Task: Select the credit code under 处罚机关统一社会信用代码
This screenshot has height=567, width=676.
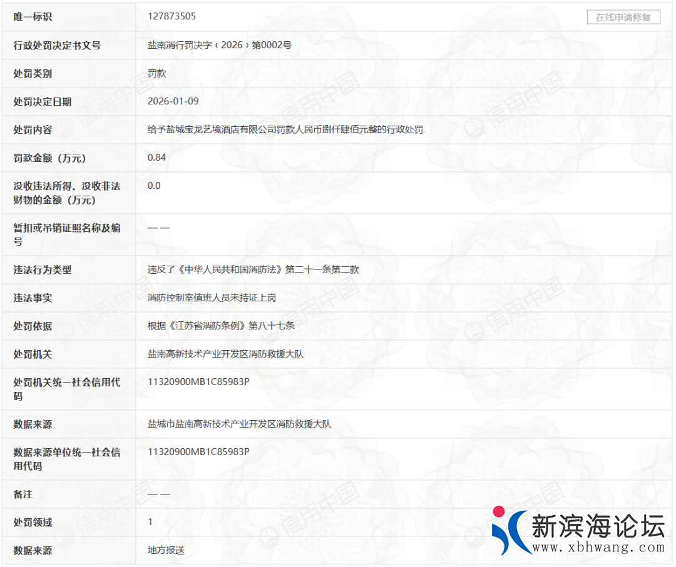Action: [x=198, y=382]
